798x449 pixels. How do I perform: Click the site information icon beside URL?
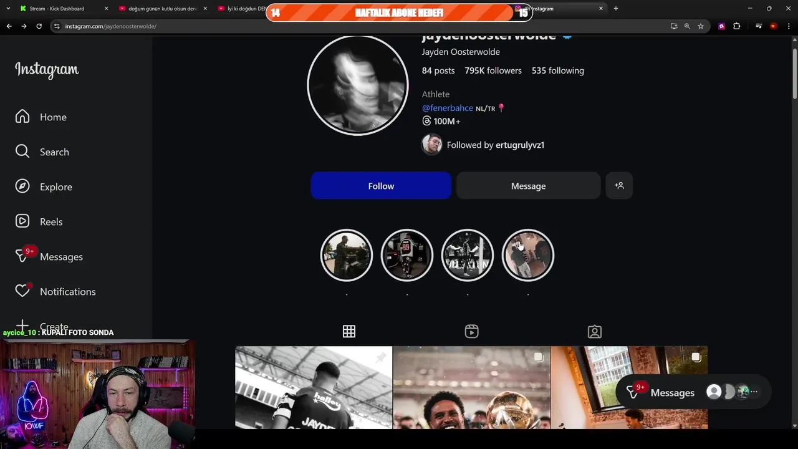pos(57,26)
